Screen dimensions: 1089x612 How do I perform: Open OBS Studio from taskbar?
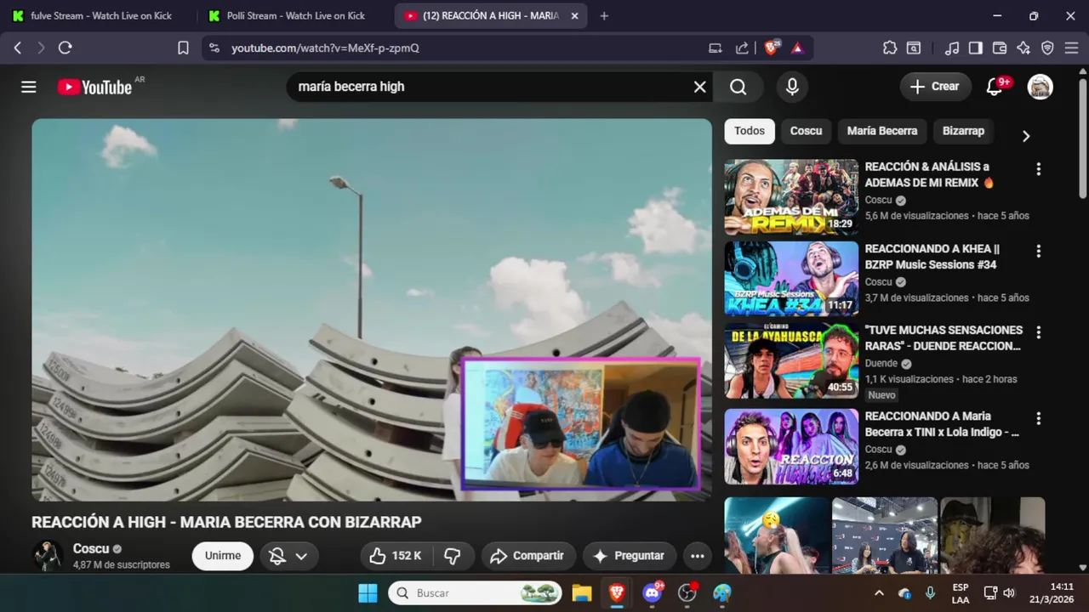[x=687, y=593]
